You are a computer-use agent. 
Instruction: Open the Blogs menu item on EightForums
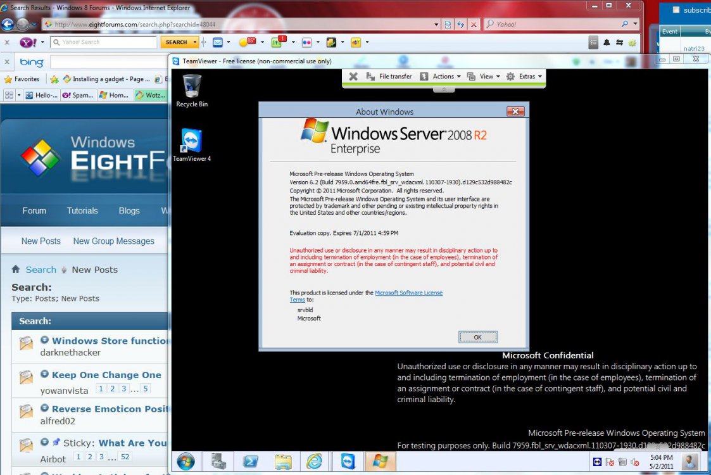click(x=129, y=211)
